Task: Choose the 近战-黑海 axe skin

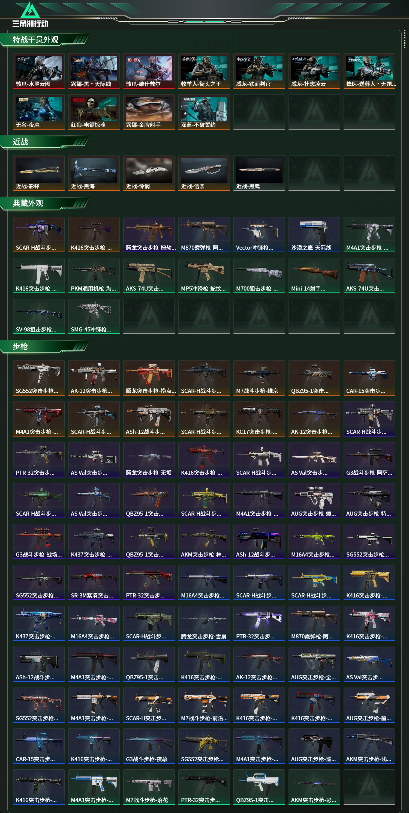Action: coord(94,173)
